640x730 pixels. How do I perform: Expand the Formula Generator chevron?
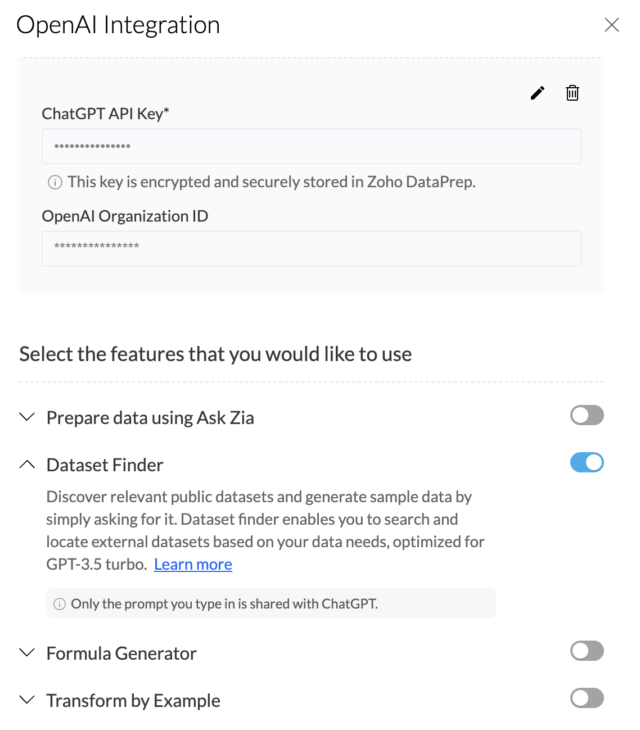click(27, 653)
